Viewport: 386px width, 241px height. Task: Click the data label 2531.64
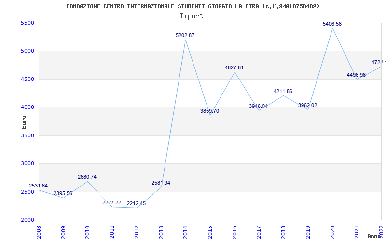tap(39, 186)
